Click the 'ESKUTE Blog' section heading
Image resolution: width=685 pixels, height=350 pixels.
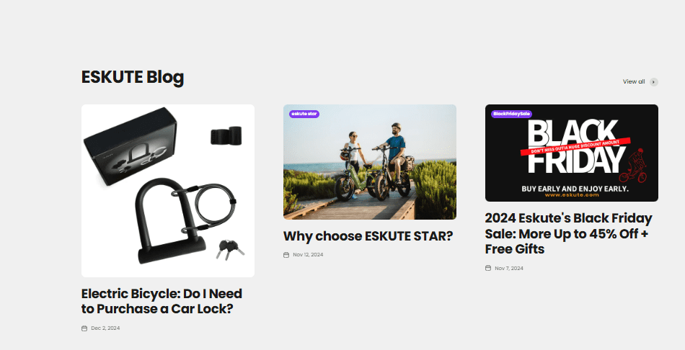coord(133,77)
